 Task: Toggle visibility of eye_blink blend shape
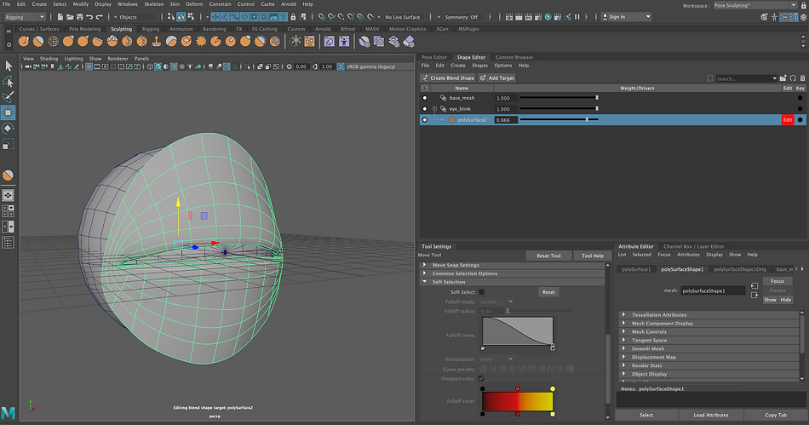click(x=425, y=109)
